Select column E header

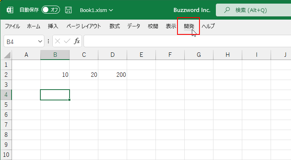[x=142, y=55]
